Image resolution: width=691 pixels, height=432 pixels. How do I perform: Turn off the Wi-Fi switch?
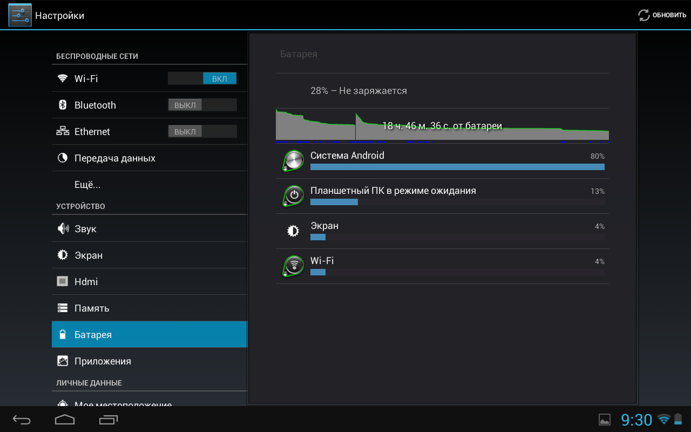[202, 79]
